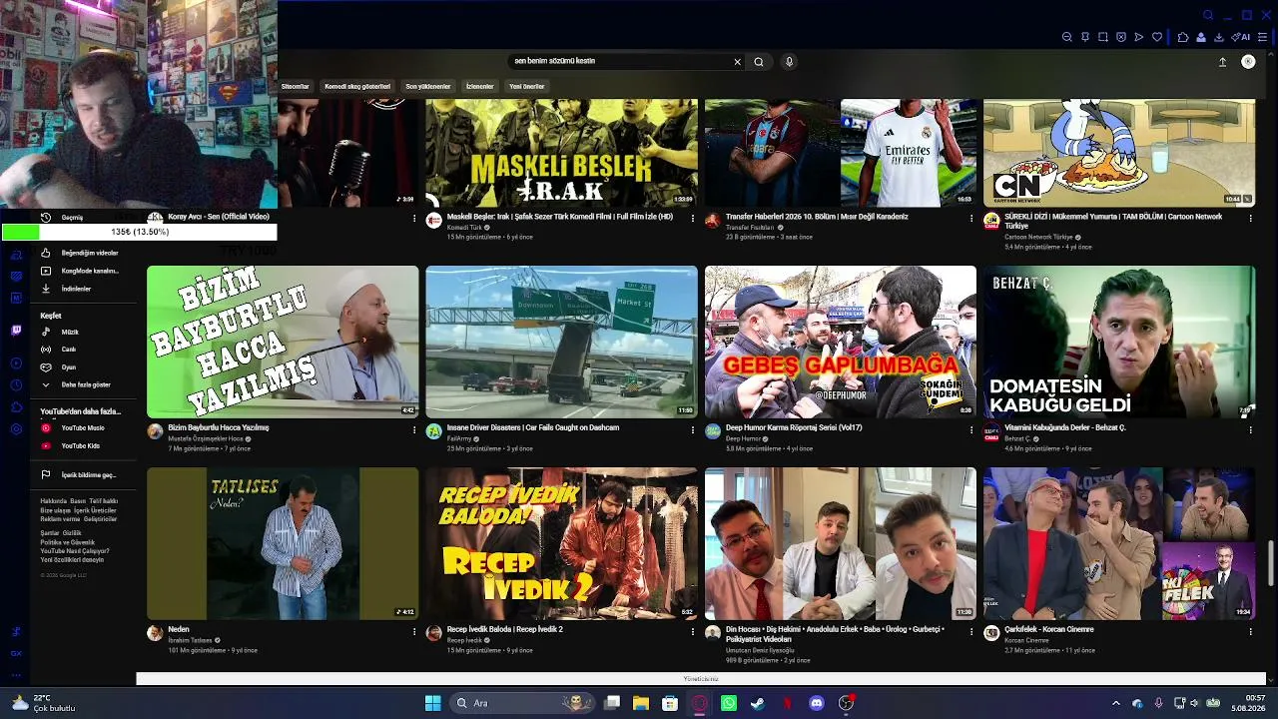Click the taskbar Ara search box

[520, 703]
